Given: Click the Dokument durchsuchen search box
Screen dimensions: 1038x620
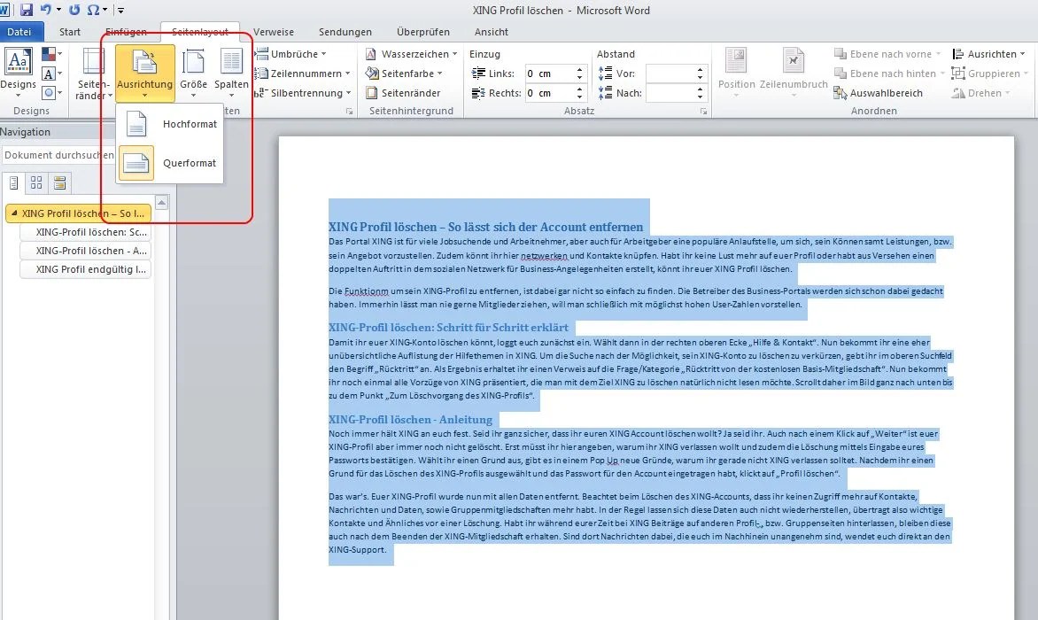Looking at the screenshot, I should coord(58,155).
